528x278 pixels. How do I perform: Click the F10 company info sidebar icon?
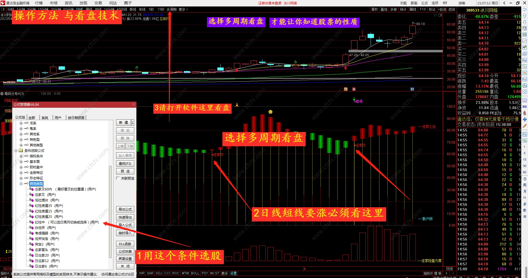(x=525, y=60)
